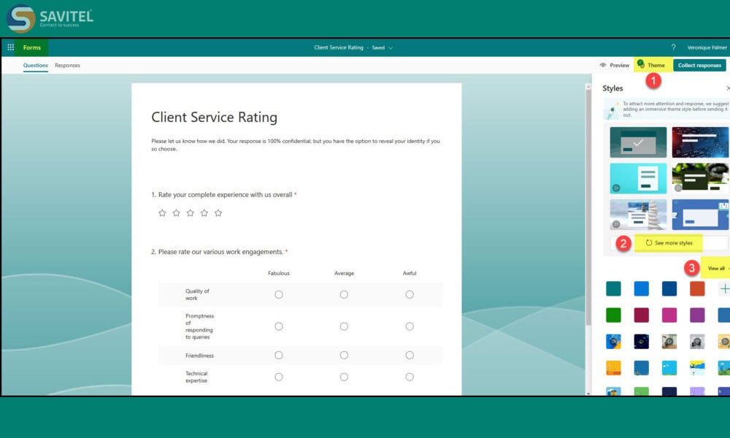Click See more styles button

(669, 243)
